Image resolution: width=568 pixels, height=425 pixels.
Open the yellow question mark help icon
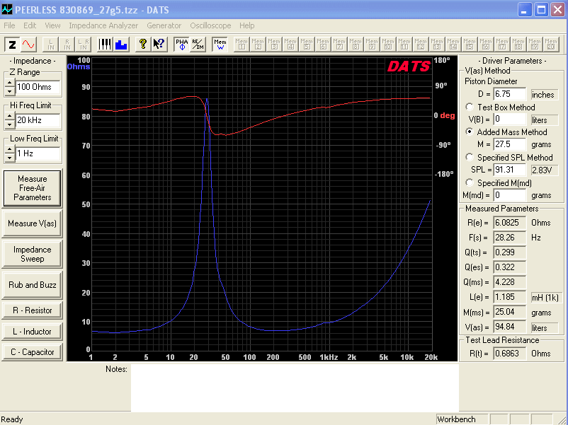pos(143,44)
